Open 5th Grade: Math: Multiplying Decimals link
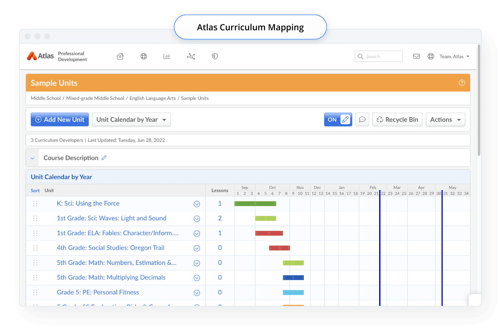The height and width of the screenshot is (332, 501). (x=111, y=277)
